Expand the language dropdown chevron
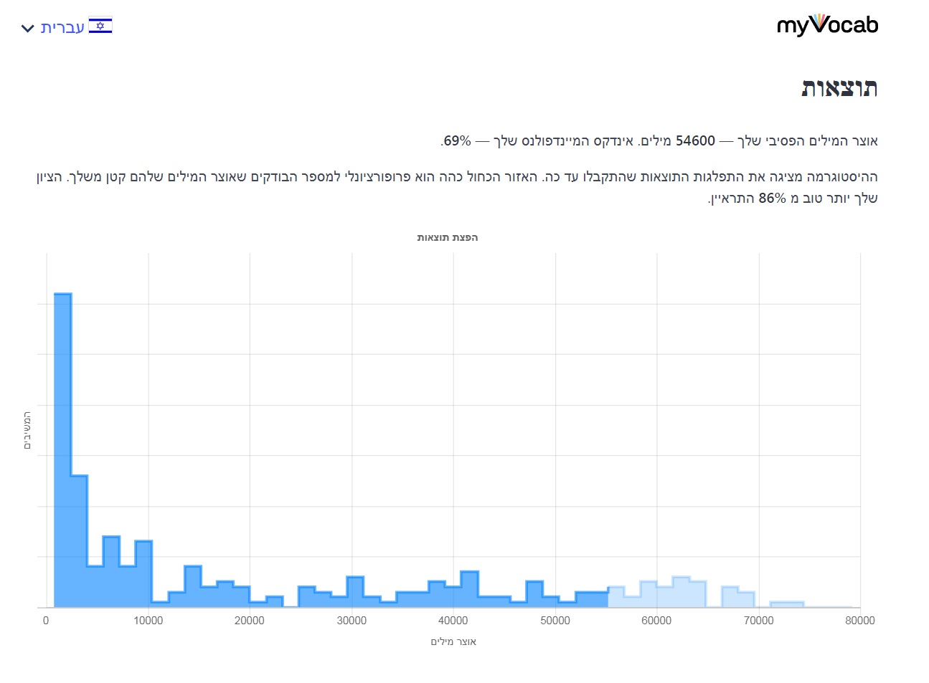This screenshot has width=929, height=683. pyautogui.click(x=27, y=29)
